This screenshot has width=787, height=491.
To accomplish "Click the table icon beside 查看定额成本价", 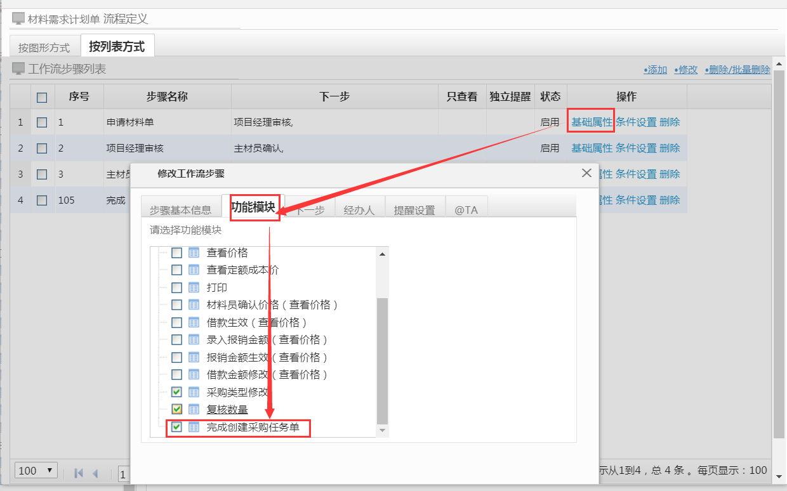I will [x=194, y=270].
